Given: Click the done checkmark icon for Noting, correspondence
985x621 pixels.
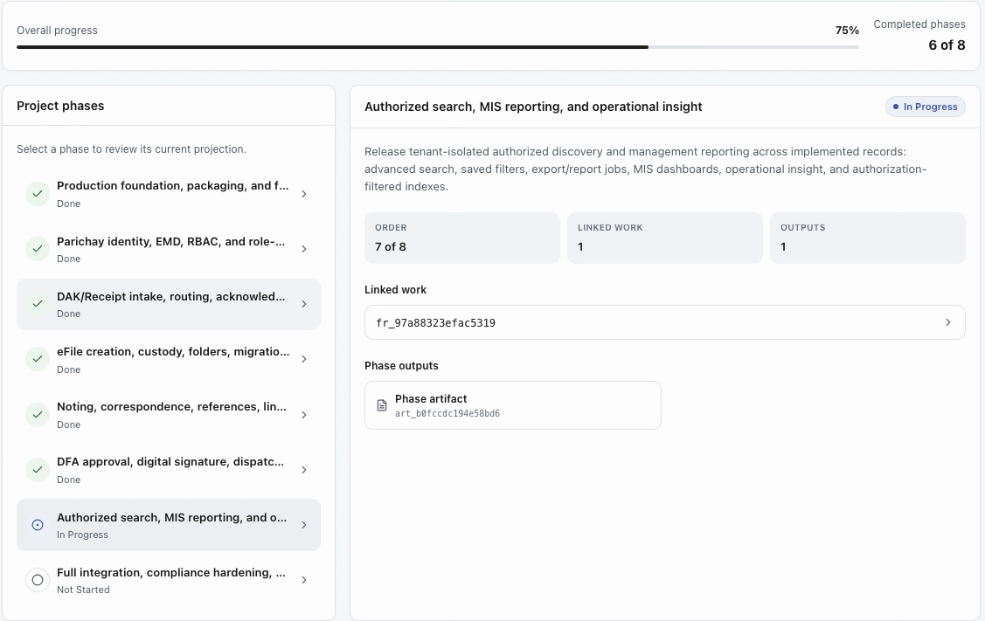Looking at the screenshot, I should pyautogui.click(x=38, y=414).
